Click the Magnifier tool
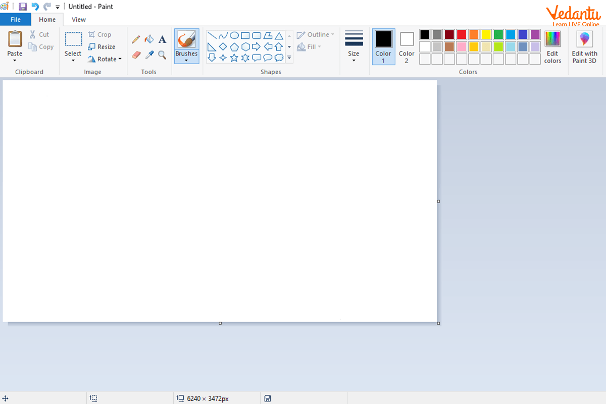The width and height of the screenshot is (606, 404). pyautogui.click(x=162, y=55)
